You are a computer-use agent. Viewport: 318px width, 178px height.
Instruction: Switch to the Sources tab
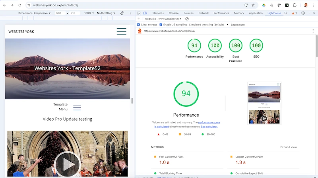[188, 13]
